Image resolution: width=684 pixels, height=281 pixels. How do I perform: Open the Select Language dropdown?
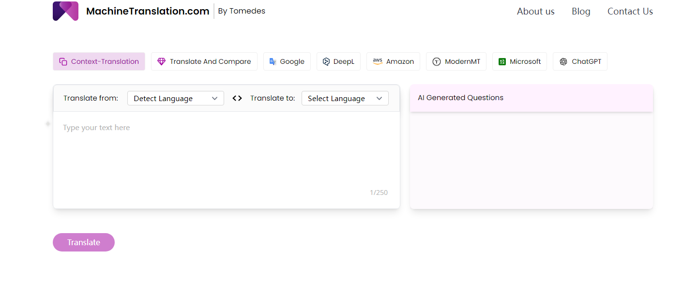click(x=345, y=98)
